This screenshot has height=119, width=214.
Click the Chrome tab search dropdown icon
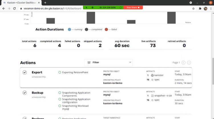[191, 3]
